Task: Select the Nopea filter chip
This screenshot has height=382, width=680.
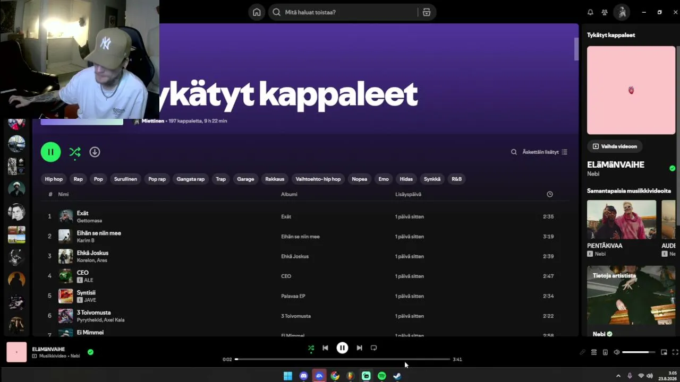Action: [x=360, y=179]
